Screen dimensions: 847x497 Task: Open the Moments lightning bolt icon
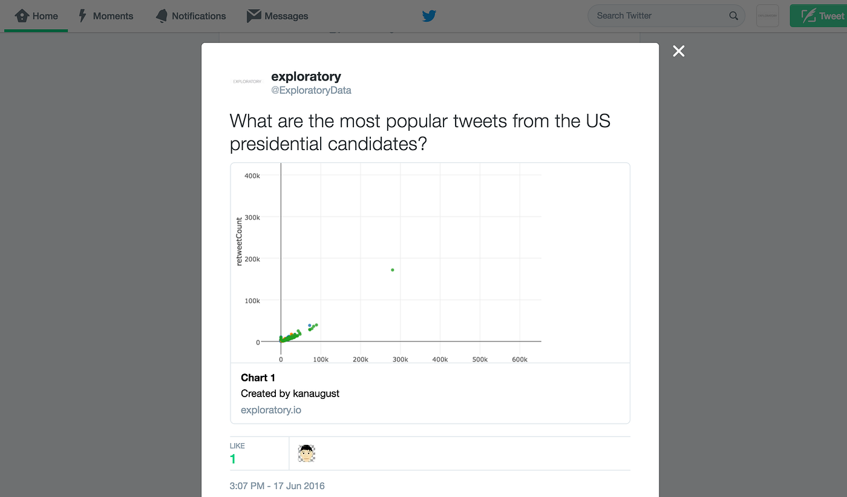click(82, 15)
